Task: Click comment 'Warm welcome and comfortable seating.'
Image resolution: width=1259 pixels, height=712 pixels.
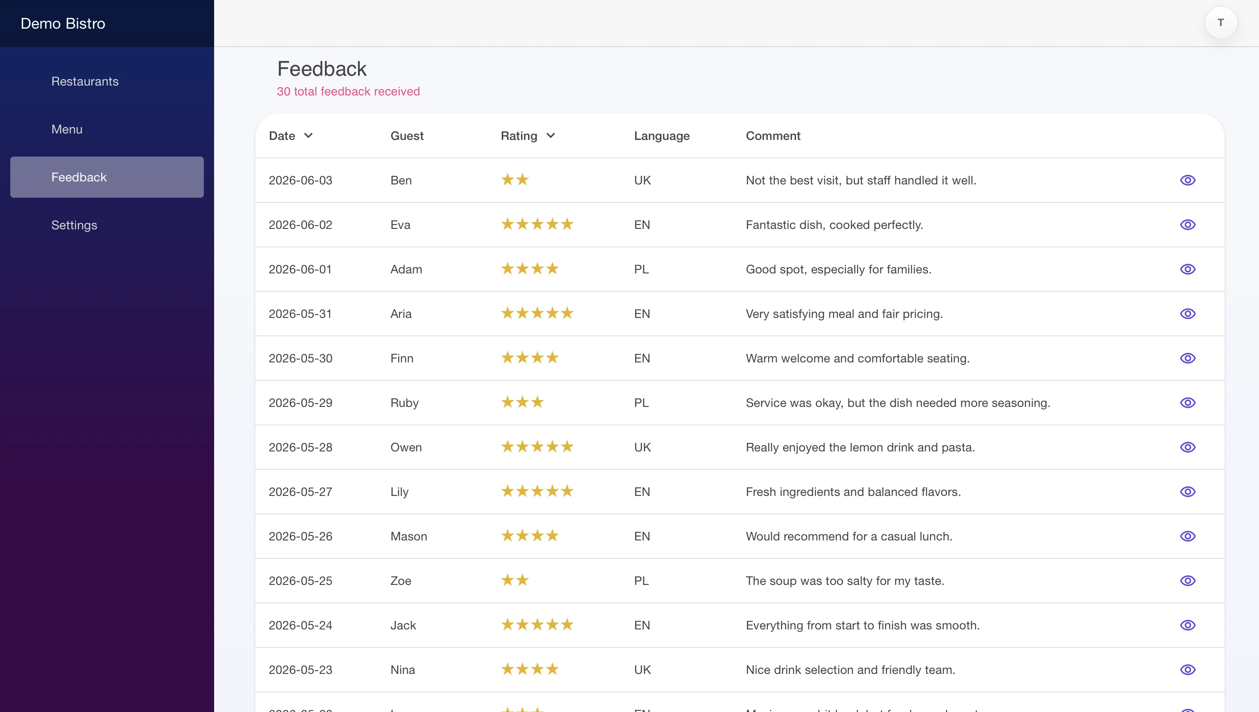Action: click(857, 358)
